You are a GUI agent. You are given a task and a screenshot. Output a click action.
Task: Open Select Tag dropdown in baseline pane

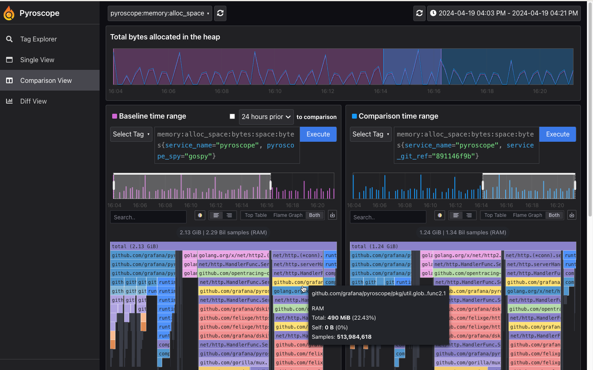click(131, 134)
